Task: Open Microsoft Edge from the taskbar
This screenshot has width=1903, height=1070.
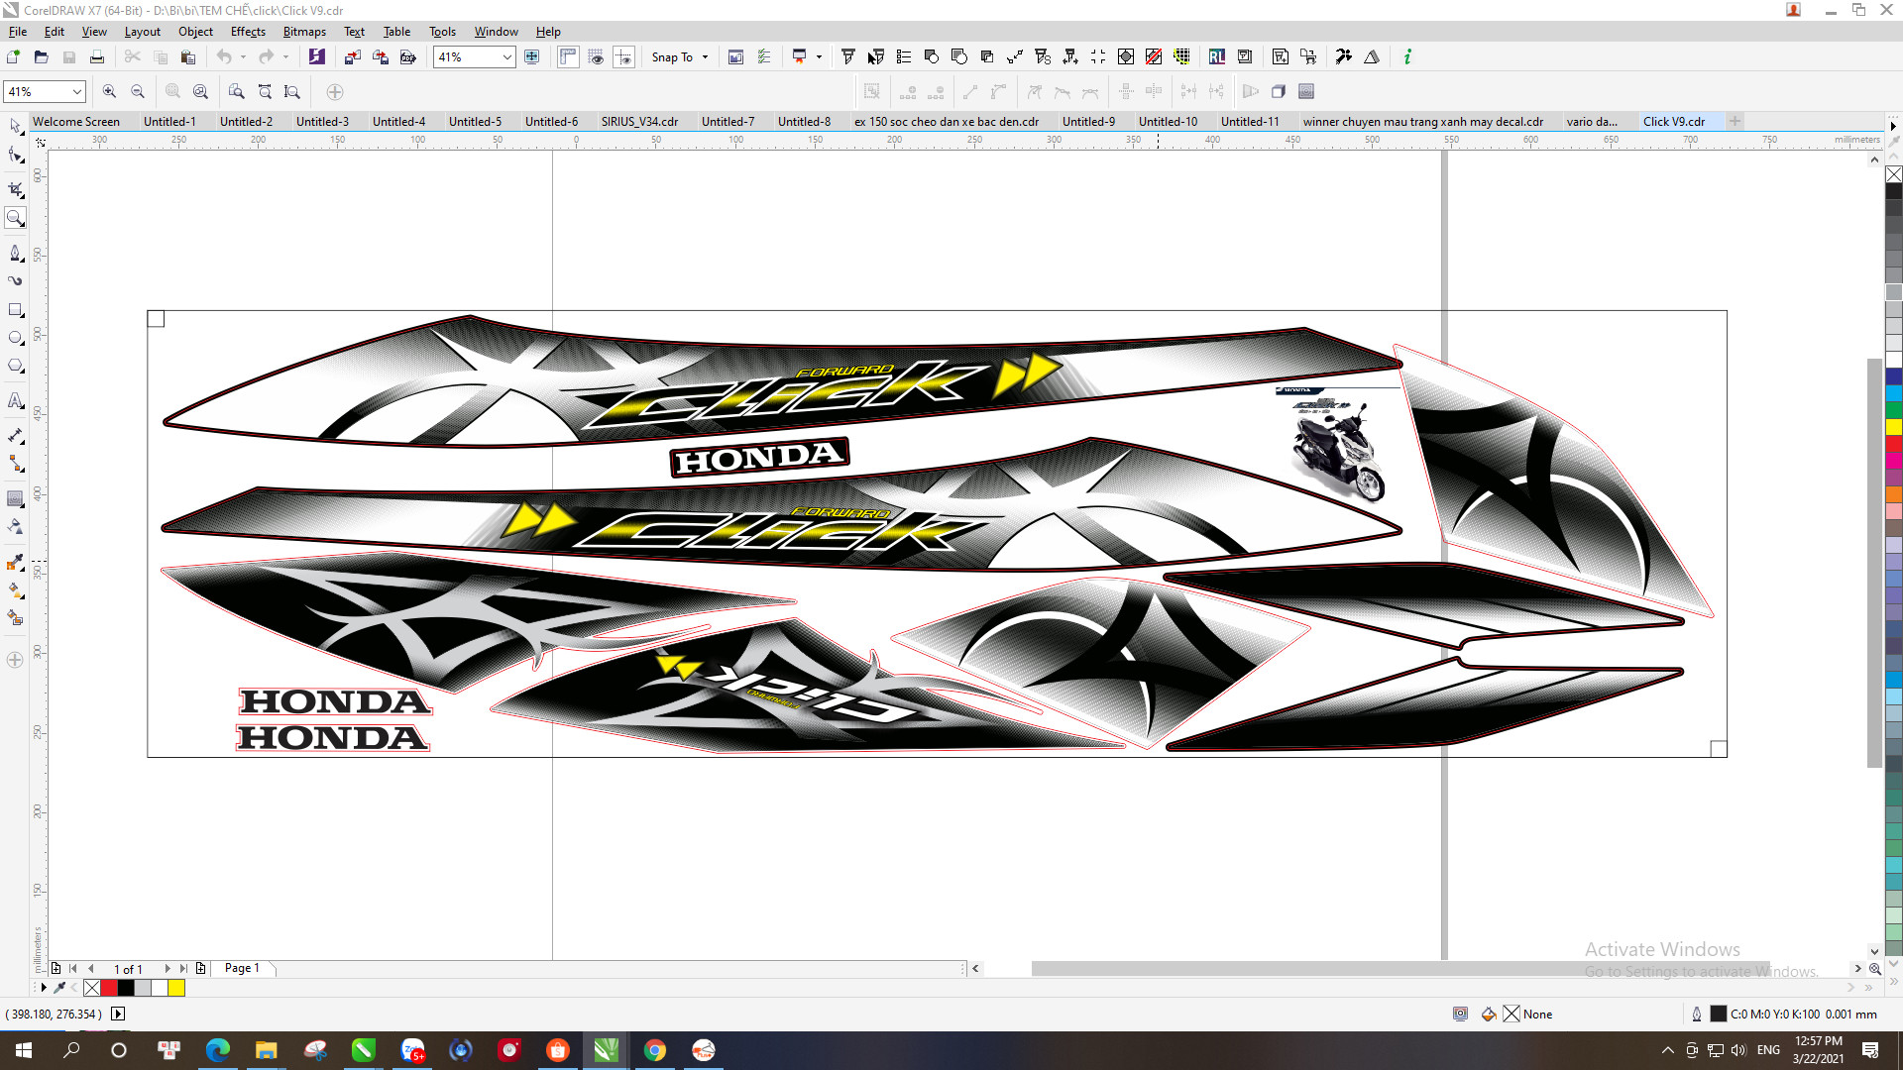Action: pos(218,1050)
